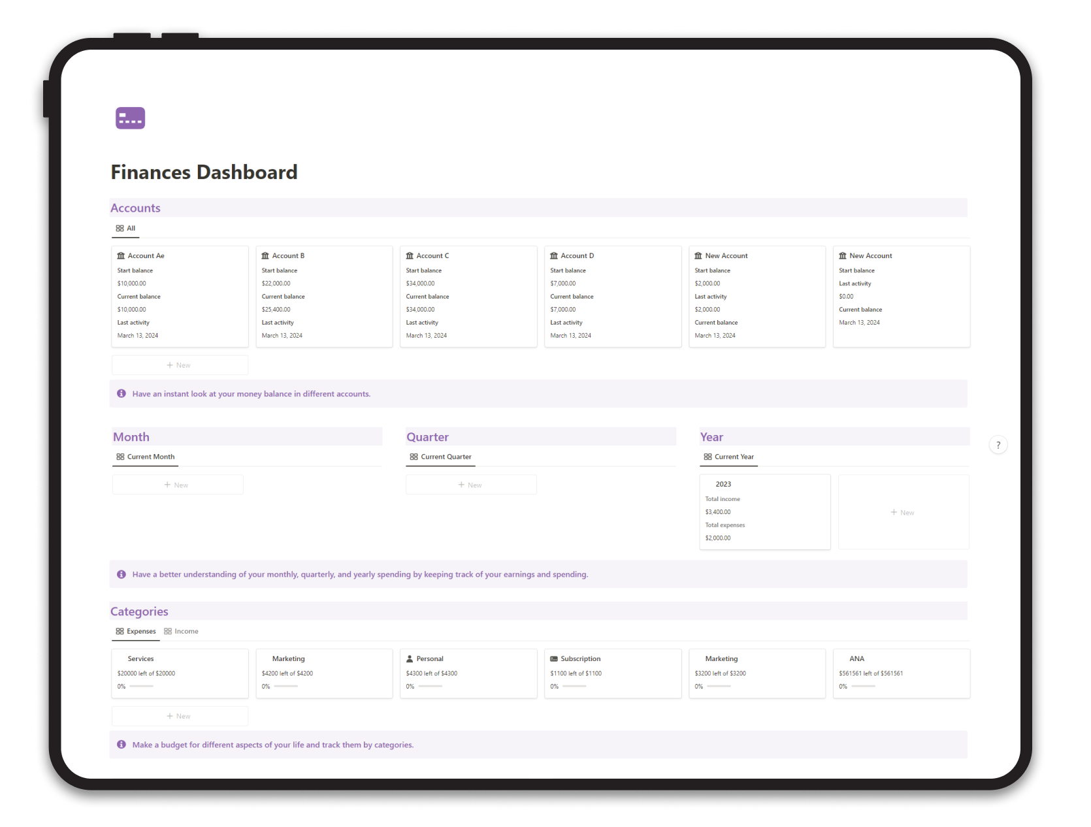Open the All view in Accounts

pyautogui.click(x=125, y=228)
